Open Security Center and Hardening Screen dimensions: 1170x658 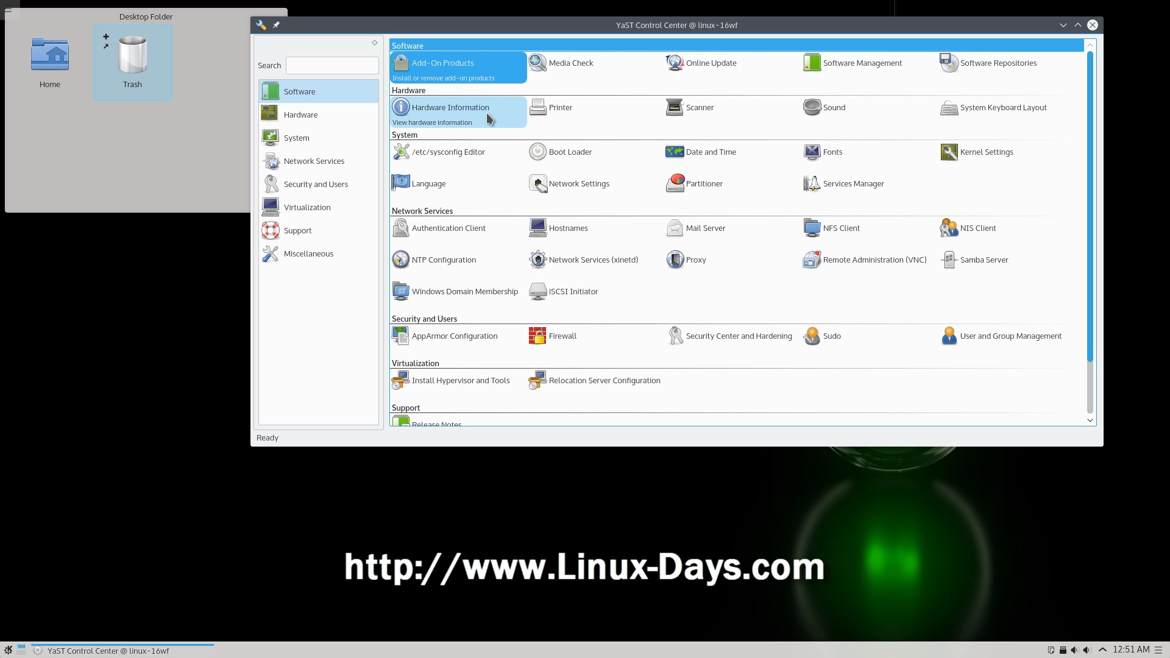pyautogui.click(x=729, y=336)
